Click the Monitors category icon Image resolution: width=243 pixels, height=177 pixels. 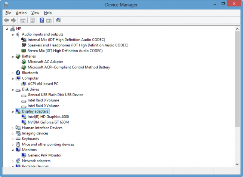pos(18,150)
